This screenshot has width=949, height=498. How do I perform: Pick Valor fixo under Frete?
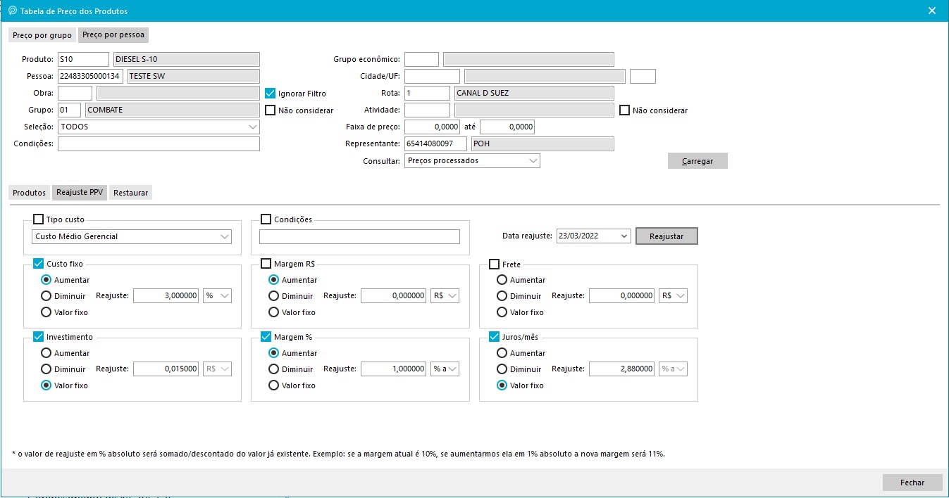point(502,312)
